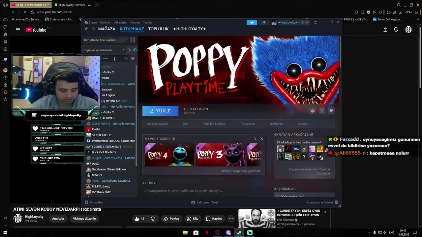Viewport: 422px width, 237px height.
Task: Dislike the YouTube video
Action: [153, 219]
